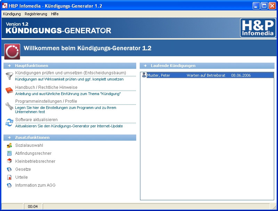Minimize the Kündigungs-Generator window
Image resolution: width=278 pixels, height=211 pixels.
coord(256,6)
